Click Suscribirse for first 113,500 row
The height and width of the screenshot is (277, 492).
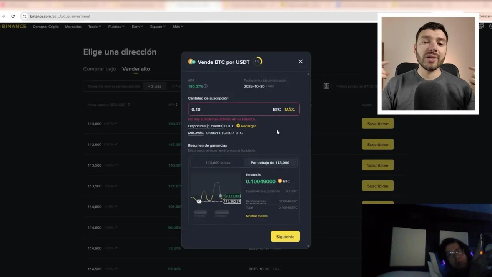coord(378,165)
